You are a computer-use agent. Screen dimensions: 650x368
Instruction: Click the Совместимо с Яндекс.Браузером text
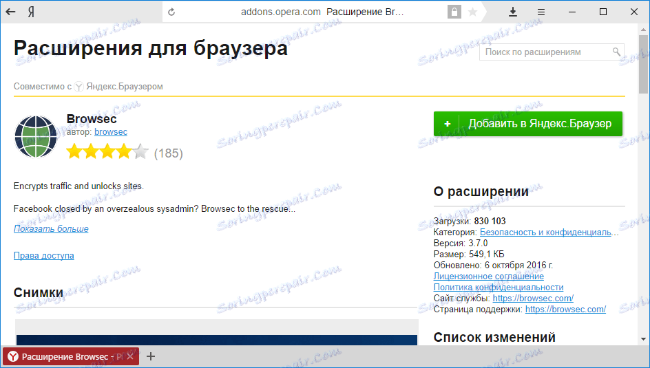(88, 87)
